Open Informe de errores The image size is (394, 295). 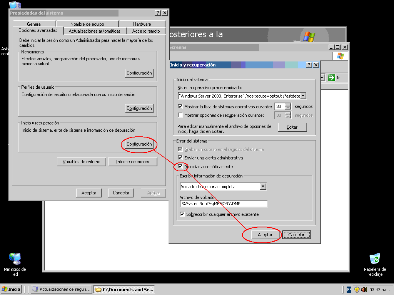[133, 162]
